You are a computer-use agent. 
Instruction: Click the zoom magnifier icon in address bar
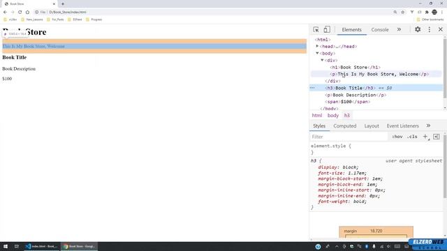coord(395,13)
